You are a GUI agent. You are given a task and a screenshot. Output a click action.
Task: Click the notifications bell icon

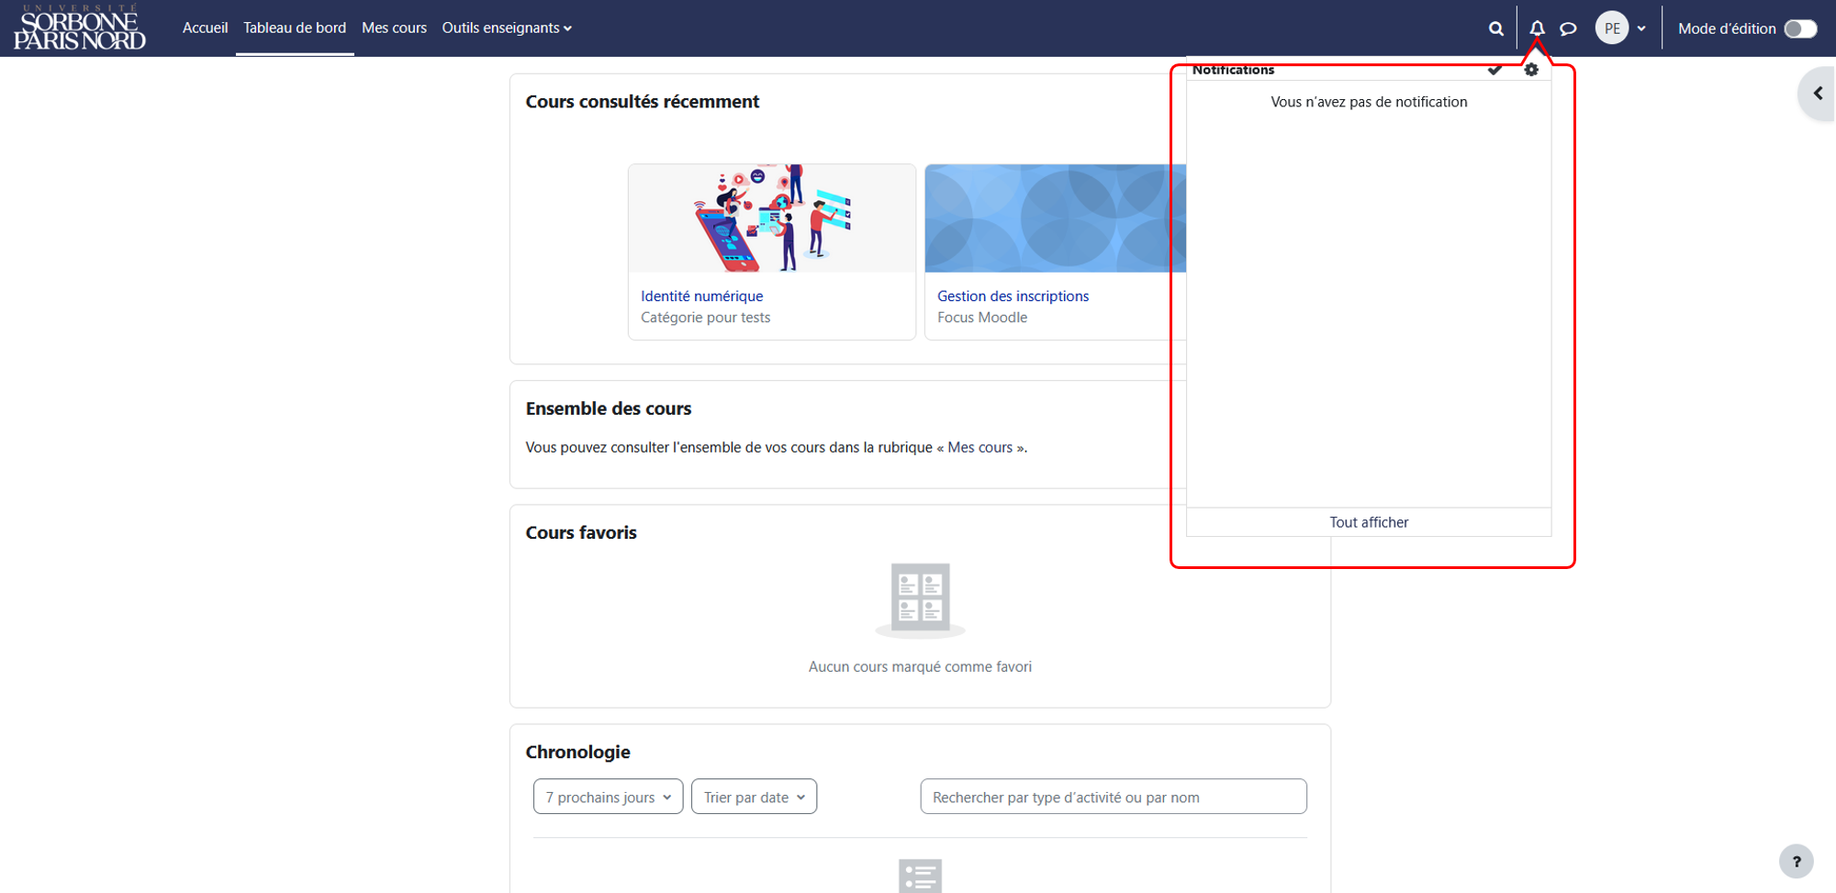tap(1537, 28)
